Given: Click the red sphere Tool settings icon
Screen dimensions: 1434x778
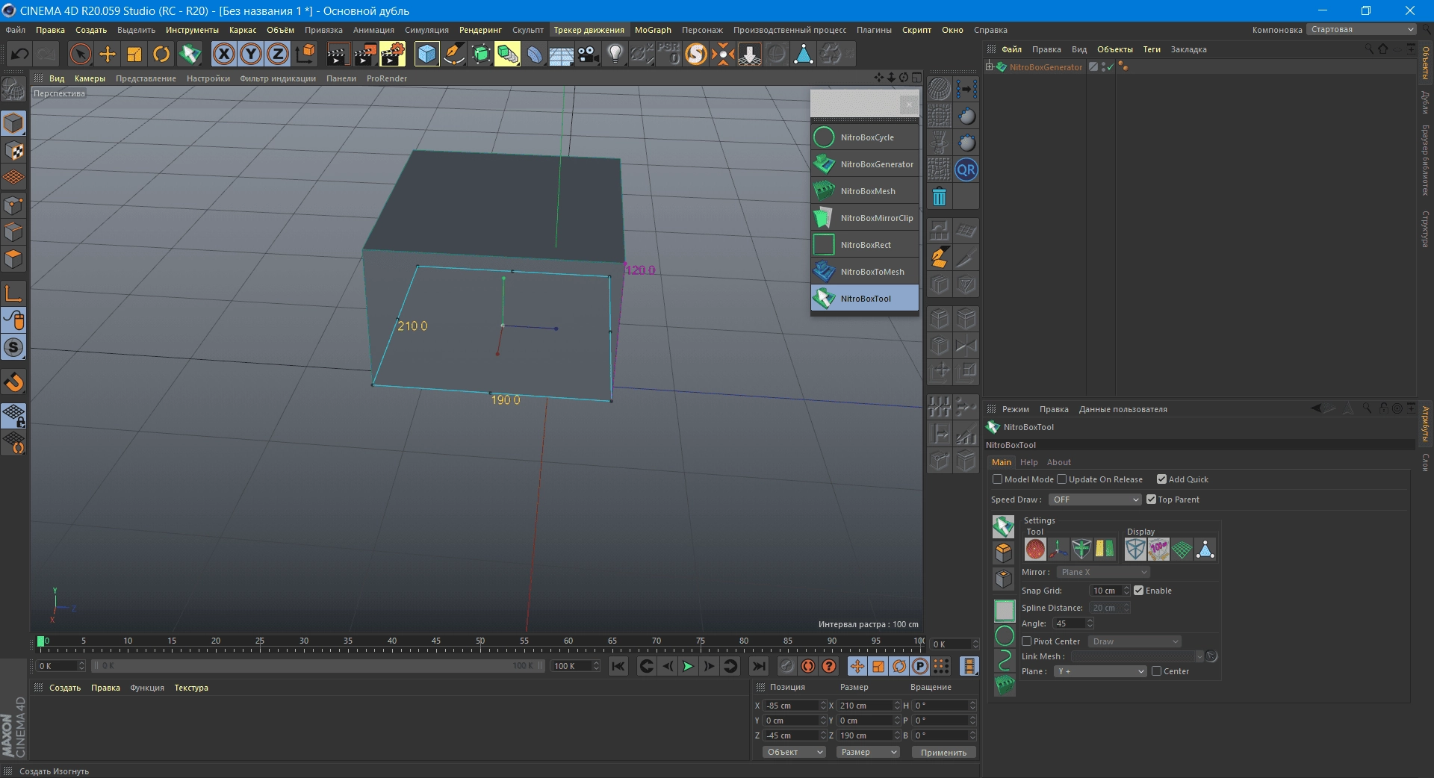Looking at the screenshot, I should [x=1035, y=550].
